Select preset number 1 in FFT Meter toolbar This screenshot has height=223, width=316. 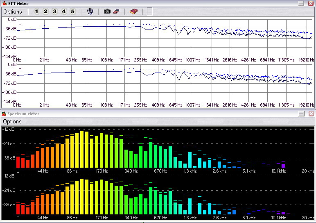tap(36, 11)
